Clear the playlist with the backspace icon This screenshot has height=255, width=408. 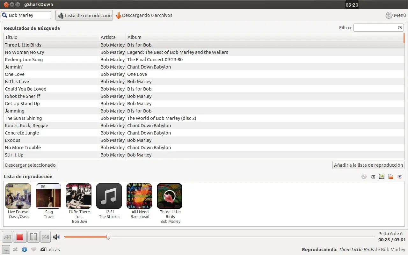tap(373, 177)
